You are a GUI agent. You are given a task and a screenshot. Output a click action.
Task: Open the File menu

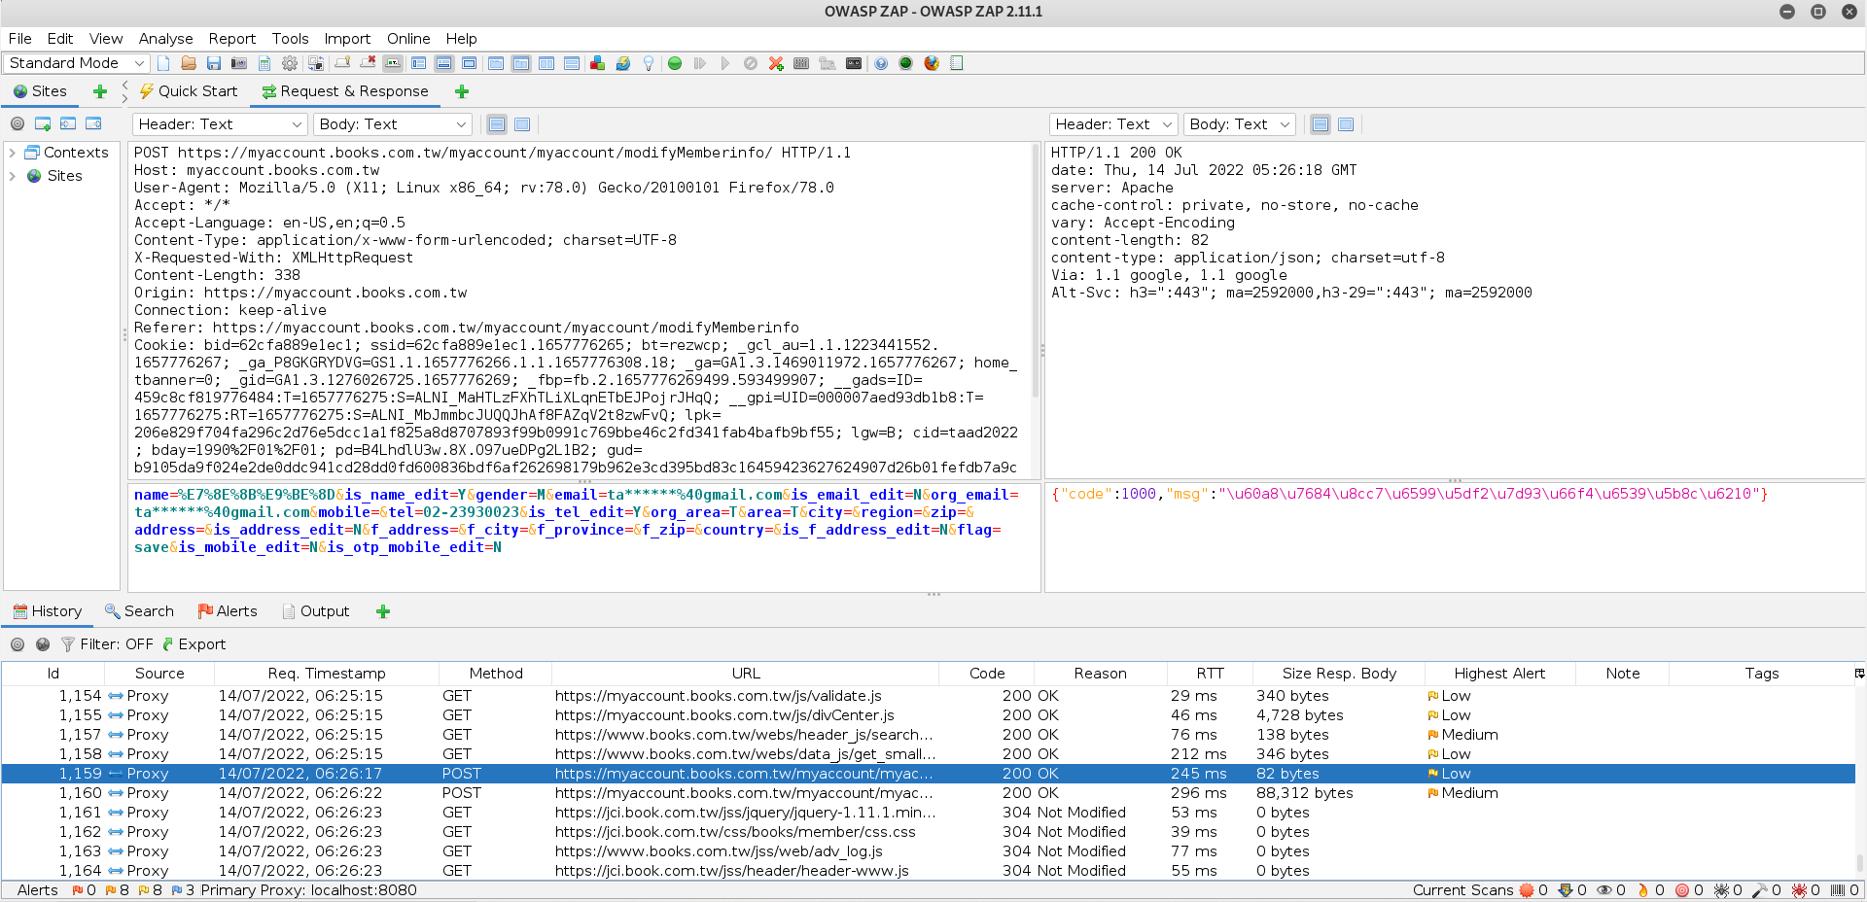tap(20, 39)
